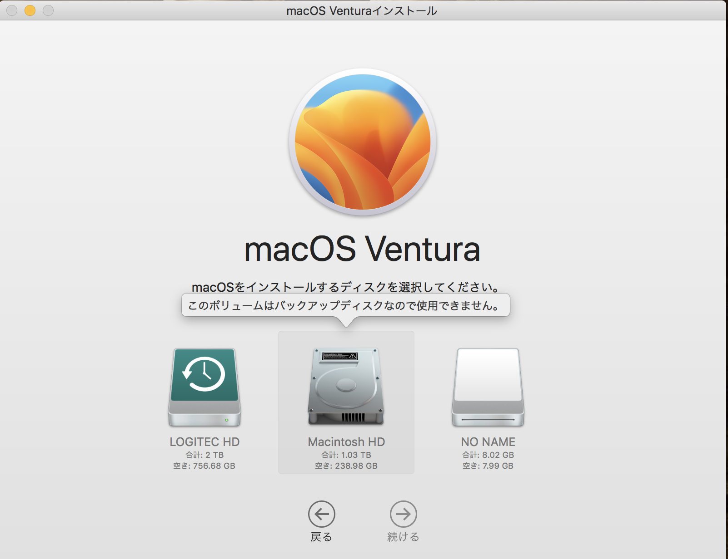Click the Macintosh HD disk name

tap(346, 442)
